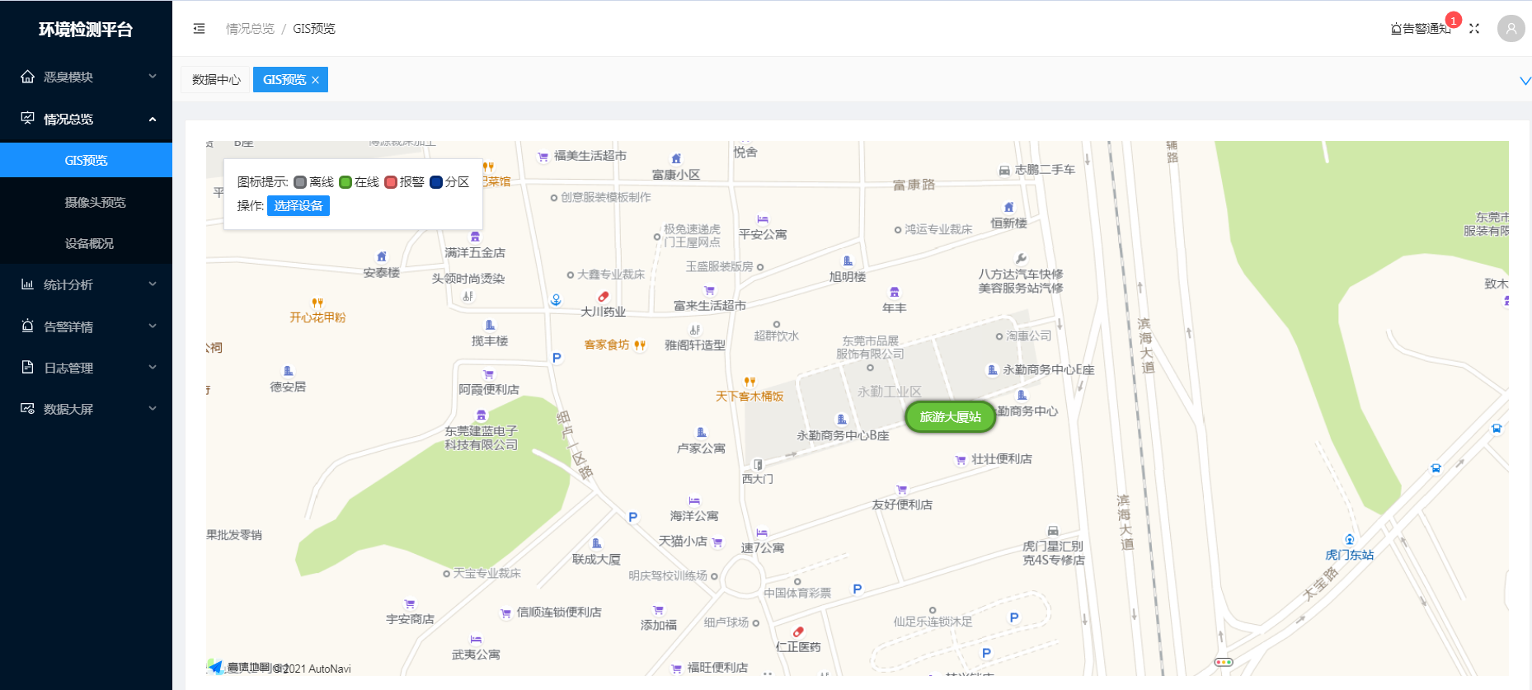Click the dark blue 分区 legend swatch

click(x=436, y=182)
